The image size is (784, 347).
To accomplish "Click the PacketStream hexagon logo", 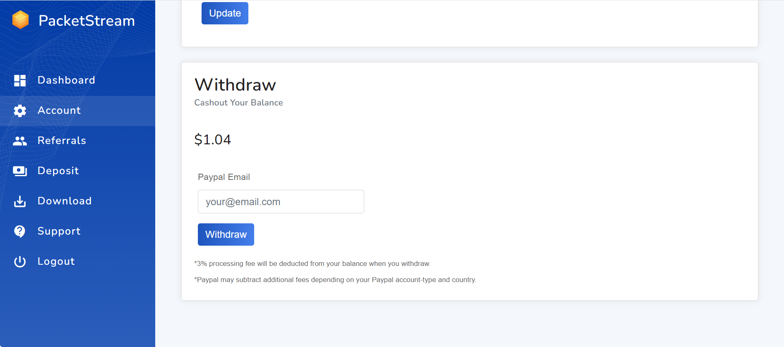I will [x=21, y=19].
